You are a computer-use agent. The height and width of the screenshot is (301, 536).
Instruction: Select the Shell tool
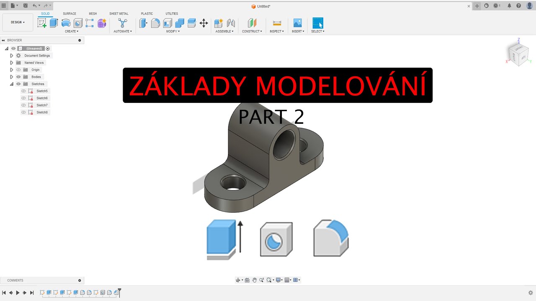tap(167, 23)
